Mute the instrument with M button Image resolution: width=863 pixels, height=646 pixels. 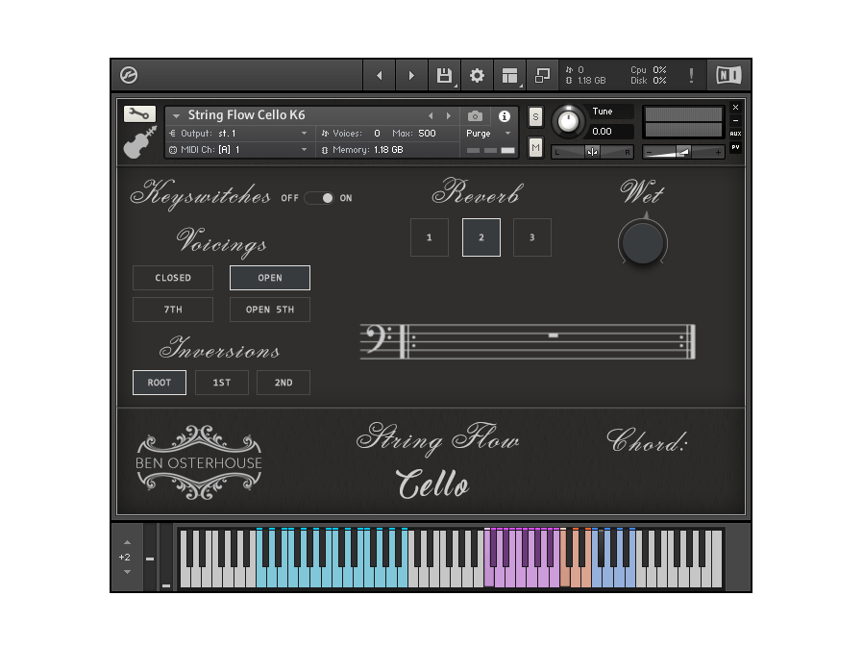coord(535,148)
